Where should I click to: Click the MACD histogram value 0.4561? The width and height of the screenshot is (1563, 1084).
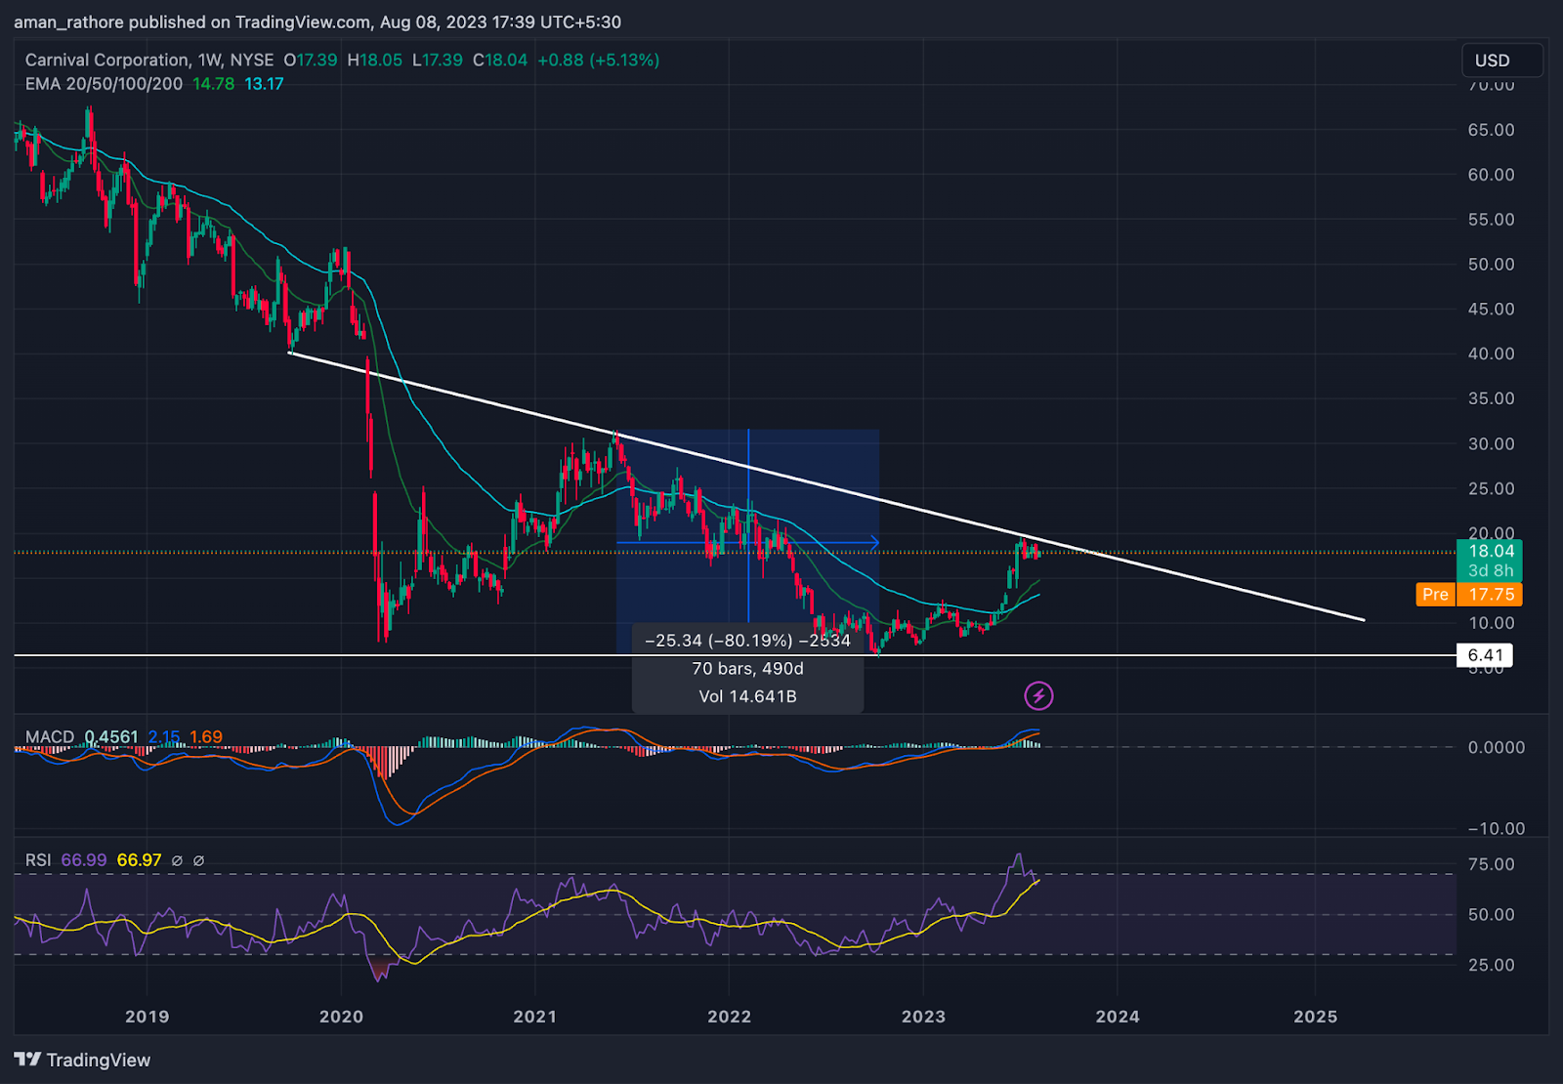[111, 737]
